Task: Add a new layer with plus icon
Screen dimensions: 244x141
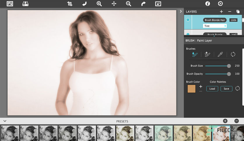Action: coord(221,11)
